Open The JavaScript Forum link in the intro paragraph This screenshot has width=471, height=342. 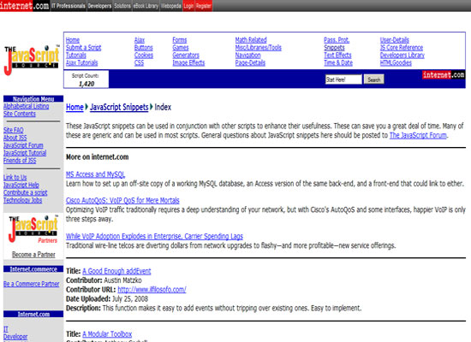click(x=418, y=135)
